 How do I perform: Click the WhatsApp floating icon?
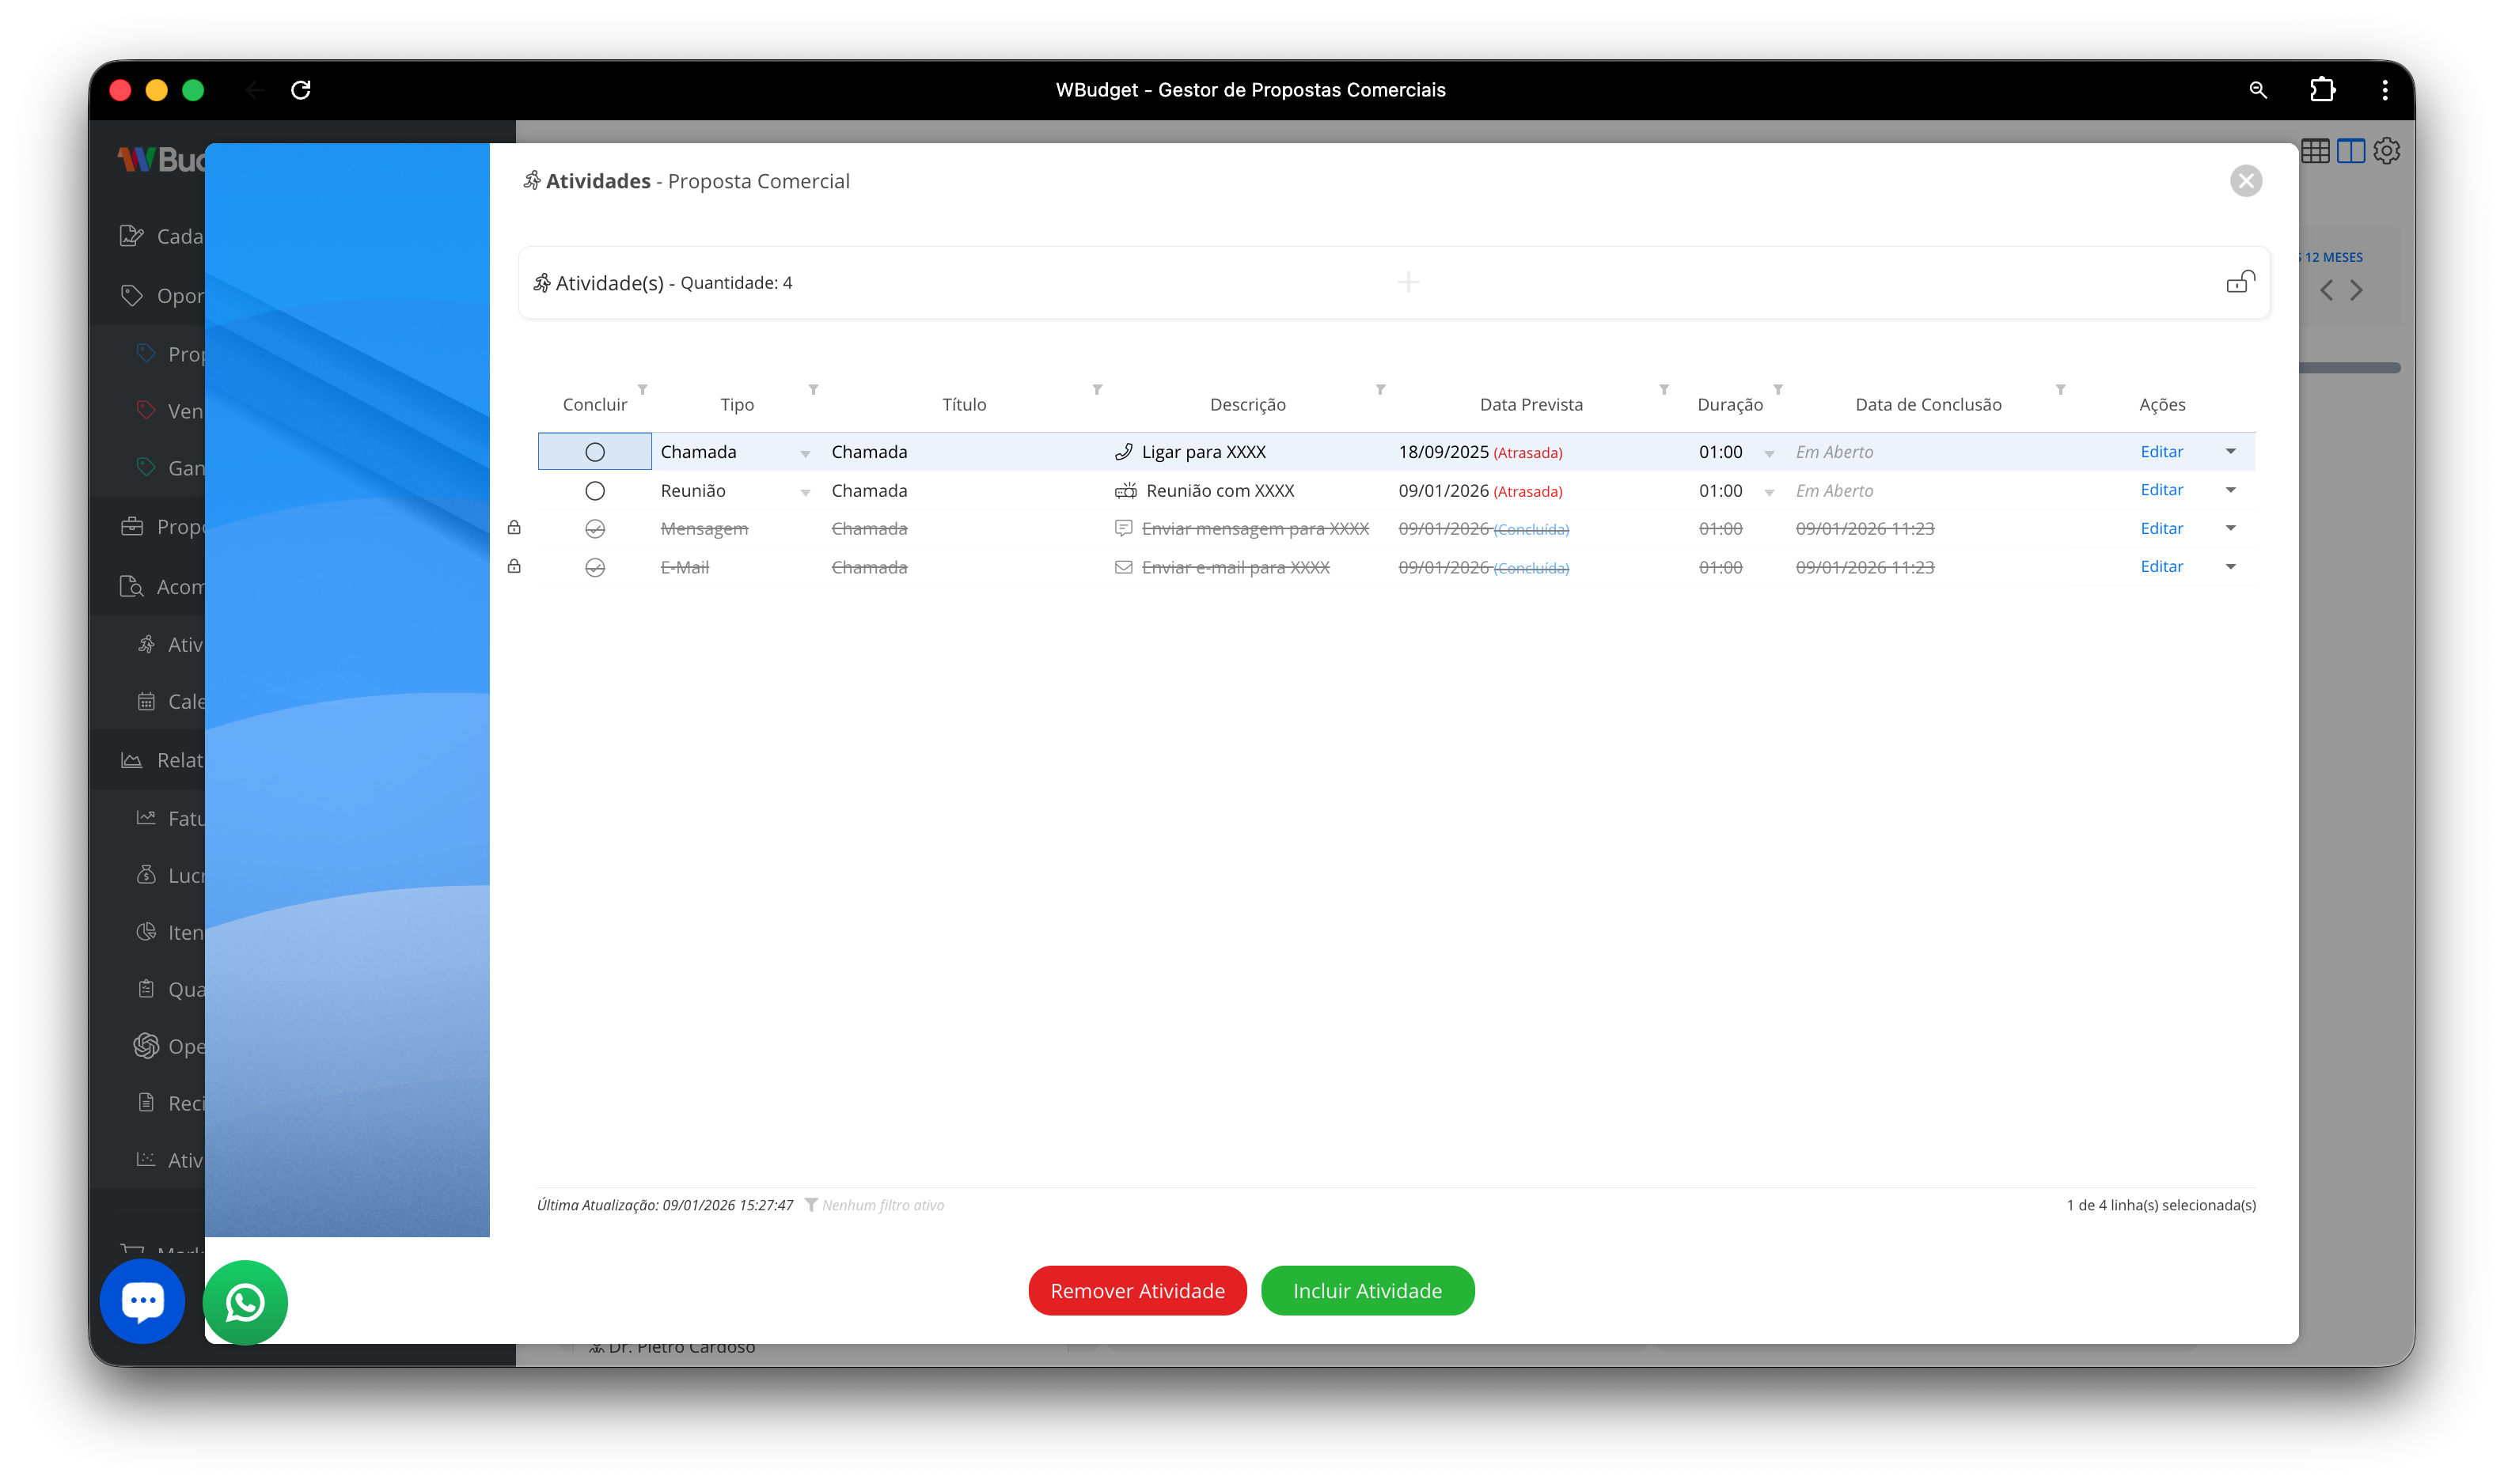point(245,1302)
